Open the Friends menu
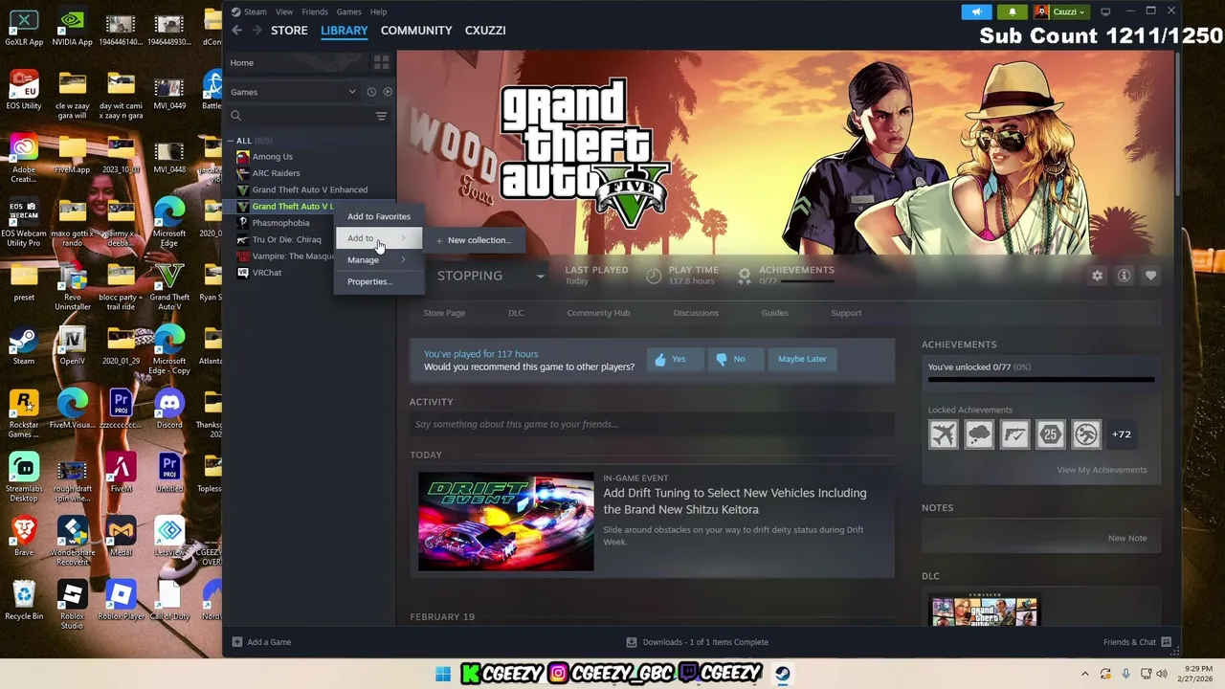Viewport: 1225px width, 689px height. [x=315, y=11]
